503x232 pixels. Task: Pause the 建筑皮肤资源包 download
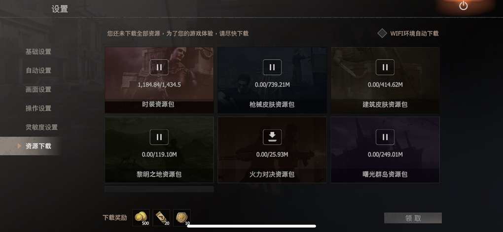coord(385,67)
